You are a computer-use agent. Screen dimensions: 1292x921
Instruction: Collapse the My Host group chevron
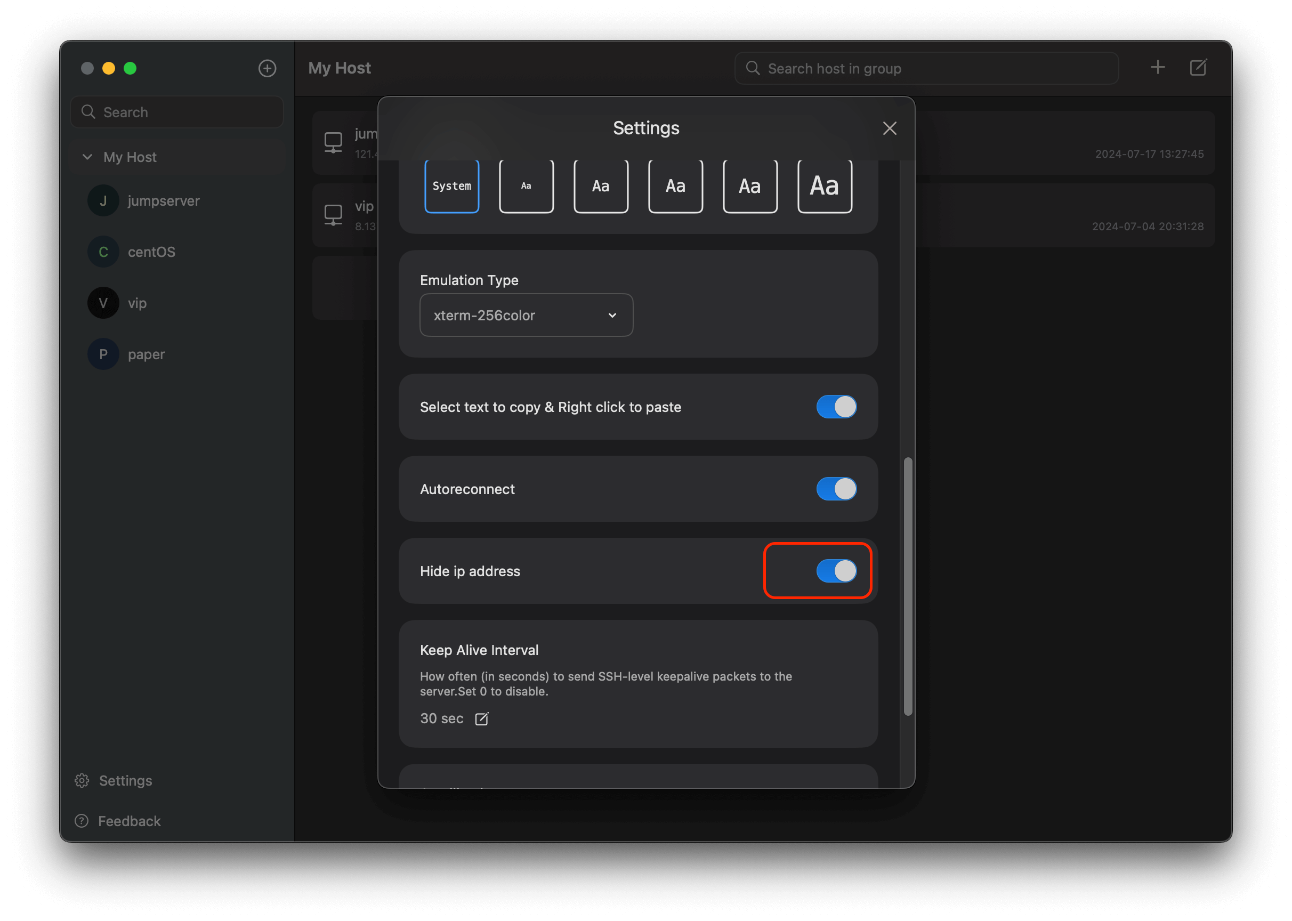pos(87,157)
